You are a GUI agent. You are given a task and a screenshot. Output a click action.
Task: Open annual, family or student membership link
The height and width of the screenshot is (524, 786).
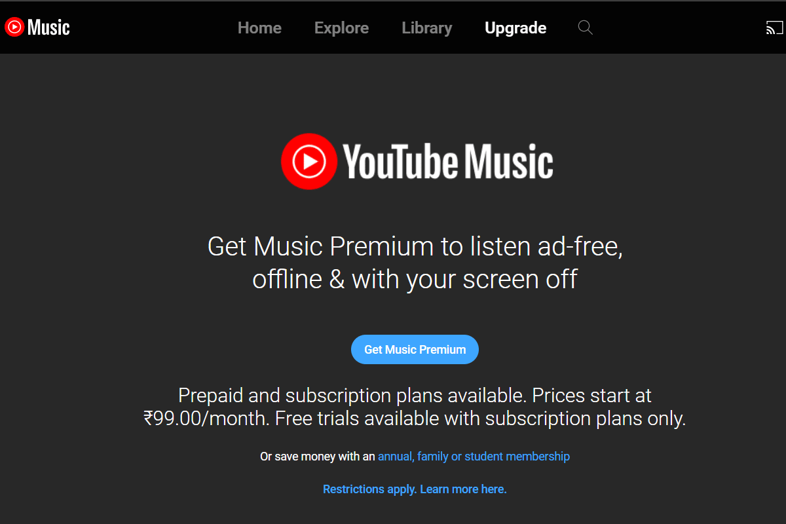coord(474,457)
